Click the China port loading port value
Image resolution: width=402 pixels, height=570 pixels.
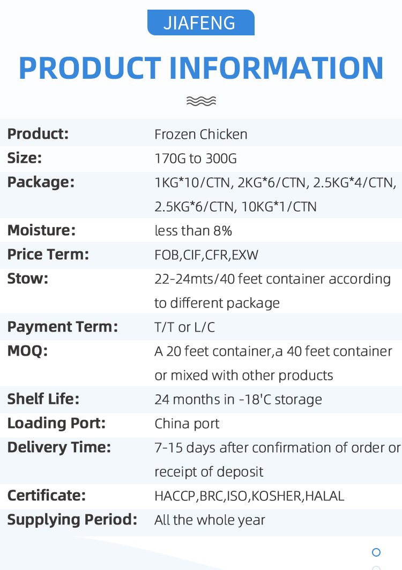(187, 424)
